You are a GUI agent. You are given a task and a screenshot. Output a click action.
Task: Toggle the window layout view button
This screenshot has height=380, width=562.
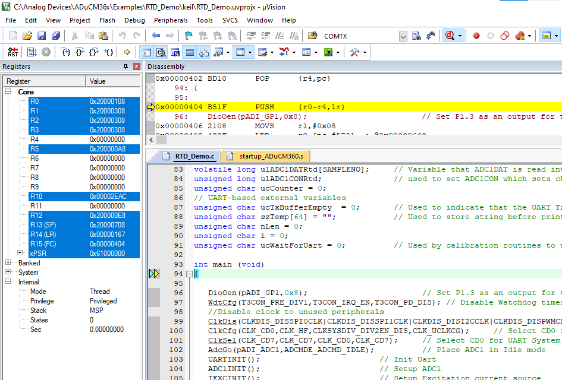pyautogui.click(x=546, y=36)
